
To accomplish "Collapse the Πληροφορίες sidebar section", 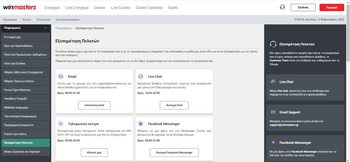I will click(x=46, y=28).
